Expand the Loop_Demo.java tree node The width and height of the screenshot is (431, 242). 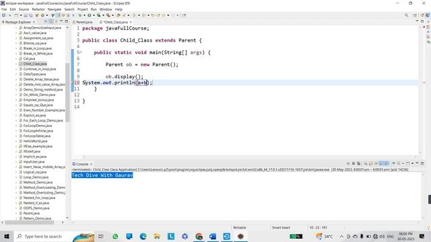(16, 177)
